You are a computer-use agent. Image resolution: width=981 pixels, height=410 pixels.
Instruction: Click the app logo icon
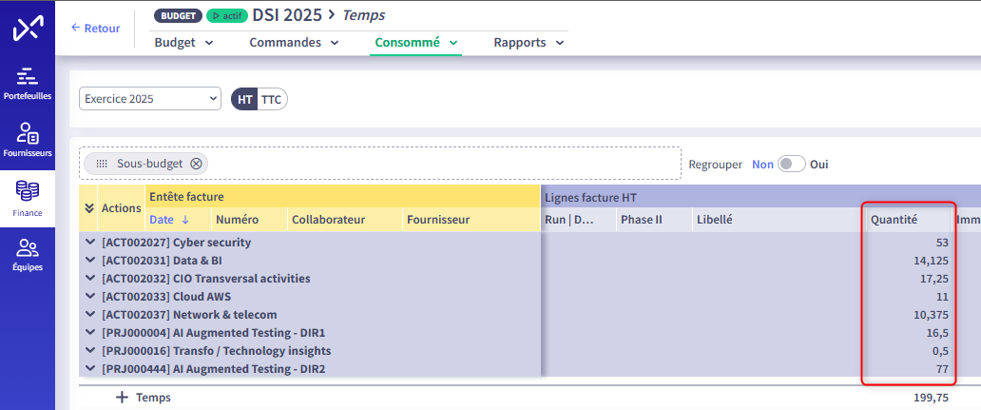tap(27, 29)
